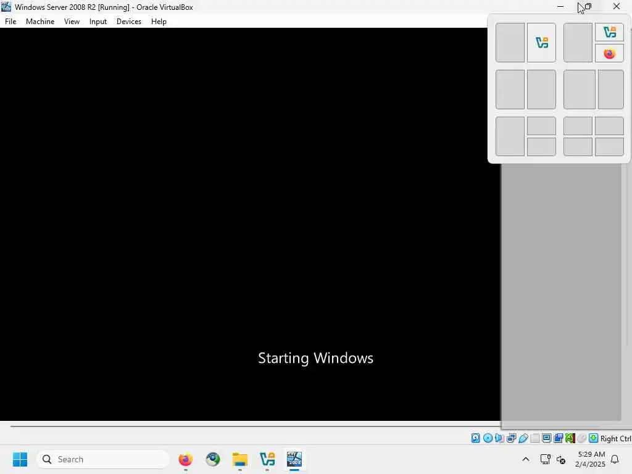Open the Machine menu
This screenshot has width=632, height=474.
40,22
